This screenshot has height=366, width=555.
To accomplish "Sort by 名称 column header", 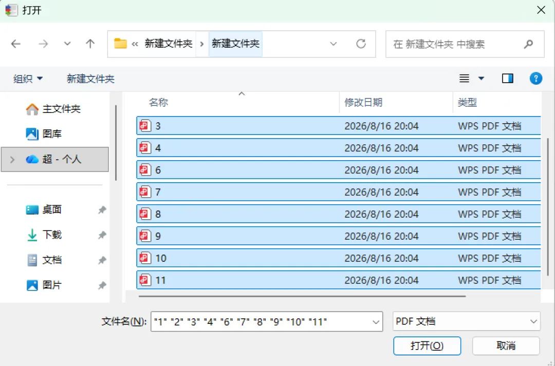I will tap(158, 103).
